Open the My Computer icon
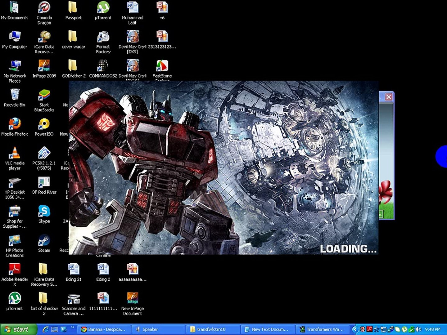Image resolution: width=447 pixels, height=335 pixels. click(15, 40)
